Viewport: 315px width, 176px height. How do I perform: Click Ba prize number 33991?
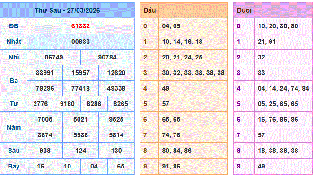[45, 73]
